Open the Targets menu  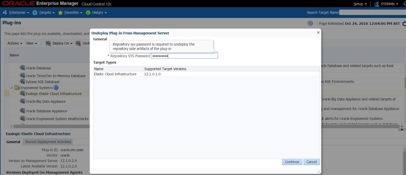[47, 12]
